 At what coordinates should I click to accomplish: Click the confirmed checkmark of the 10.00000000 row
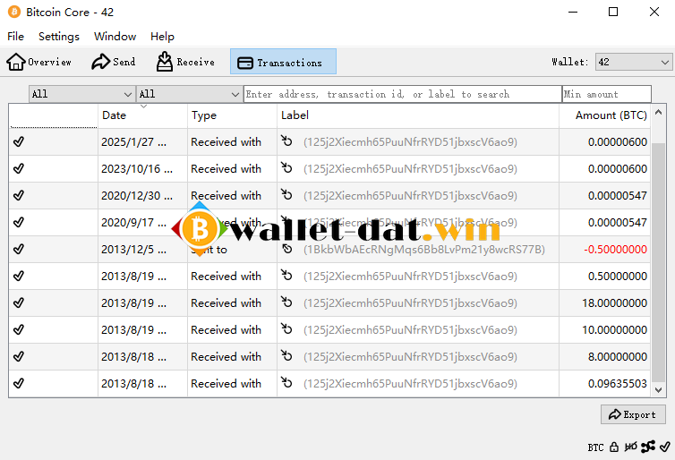pos(19,329)
